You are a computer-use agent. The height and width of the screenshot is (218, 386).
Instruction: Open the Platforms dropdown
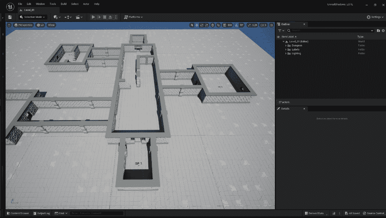coord(134,17)
